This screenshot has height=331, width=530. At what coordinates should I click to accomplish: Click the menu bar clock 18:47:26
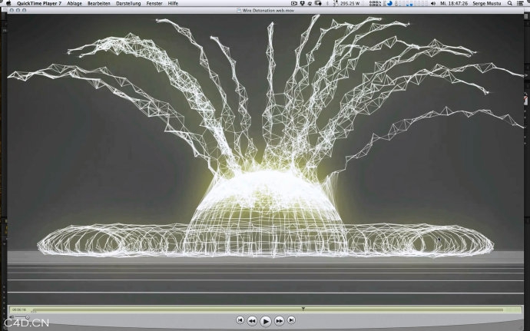[454, 3]
